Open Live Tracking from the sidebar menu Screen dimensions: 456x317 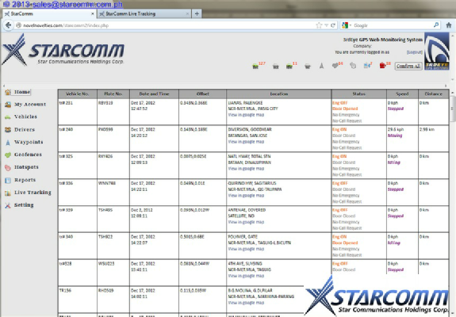click(x=33, y=193)
